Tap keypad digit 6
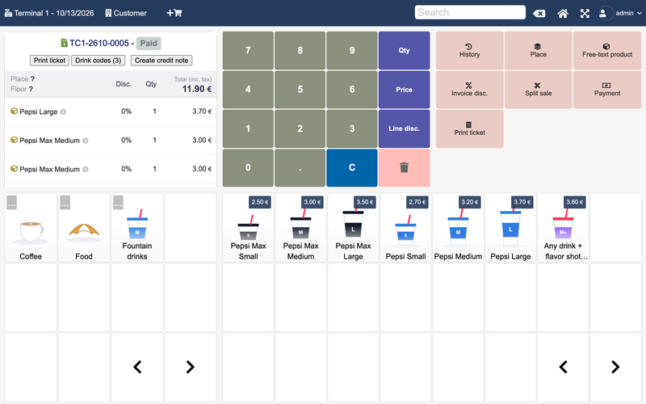This screenshot has height=404, width=646. [352, 89]
